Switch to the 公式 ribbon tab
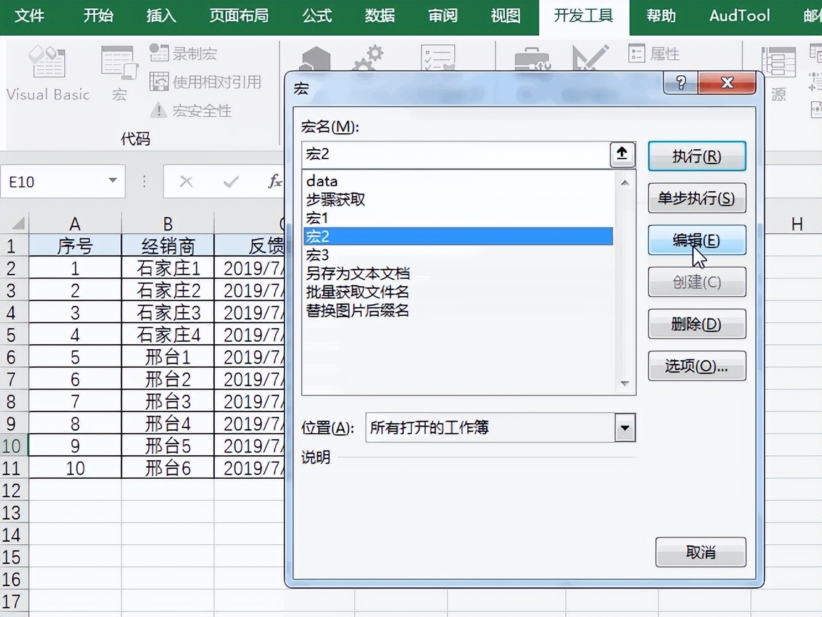The height and width of the screenshot is (617, 822). point(317,17)
